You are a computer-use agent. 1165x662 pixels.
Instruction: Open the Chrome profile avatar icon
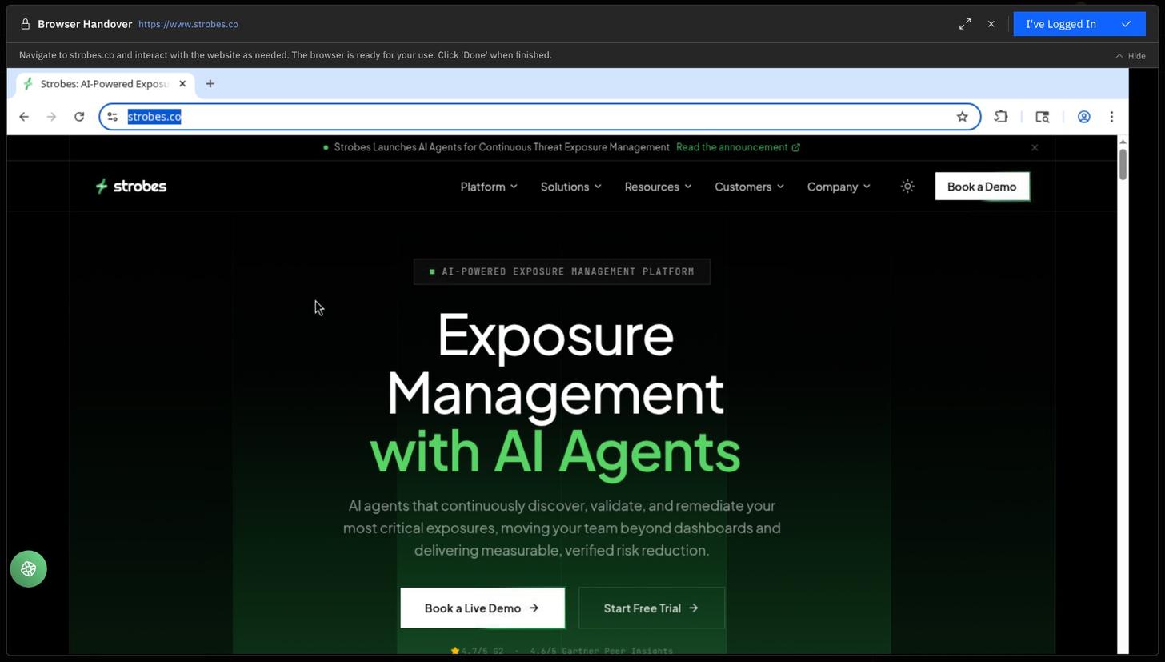1084,117
